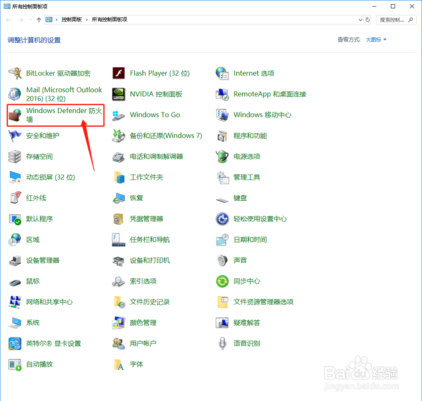Open the Internet 选项 globe icon
Viewport: 422px width, 401px height.
[222, 73]
